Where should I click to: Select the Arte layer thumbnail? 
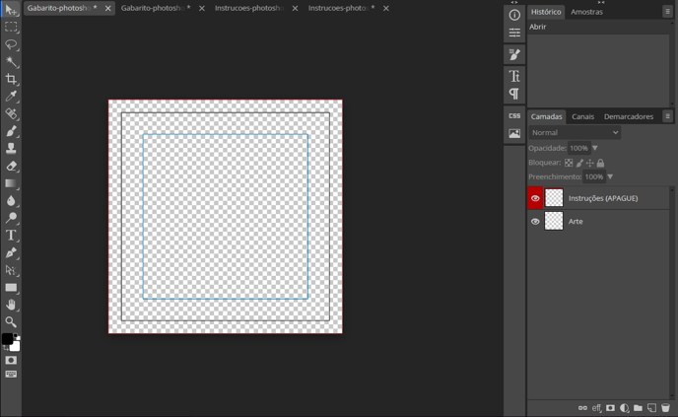tap(554, 222)
